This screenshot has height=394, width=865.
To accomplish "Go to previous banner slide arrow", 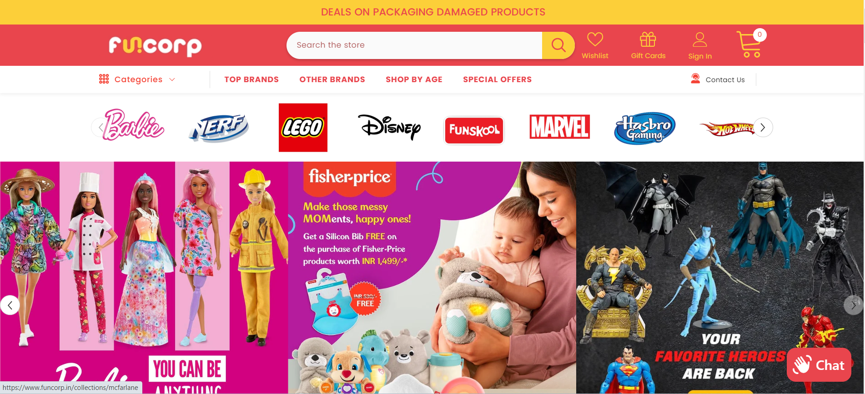I will pyautogui.click(x=10, y=305).
